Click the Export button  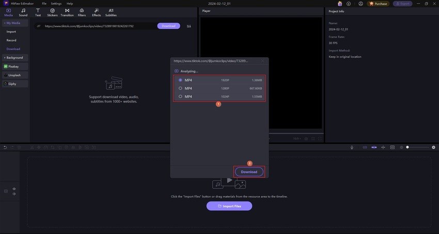pos(403,4)
